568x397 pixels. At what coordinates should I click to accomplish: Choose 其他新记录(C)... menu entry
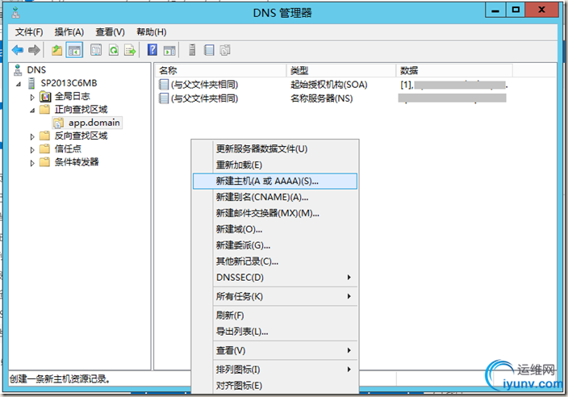click(x=275, y=261)
